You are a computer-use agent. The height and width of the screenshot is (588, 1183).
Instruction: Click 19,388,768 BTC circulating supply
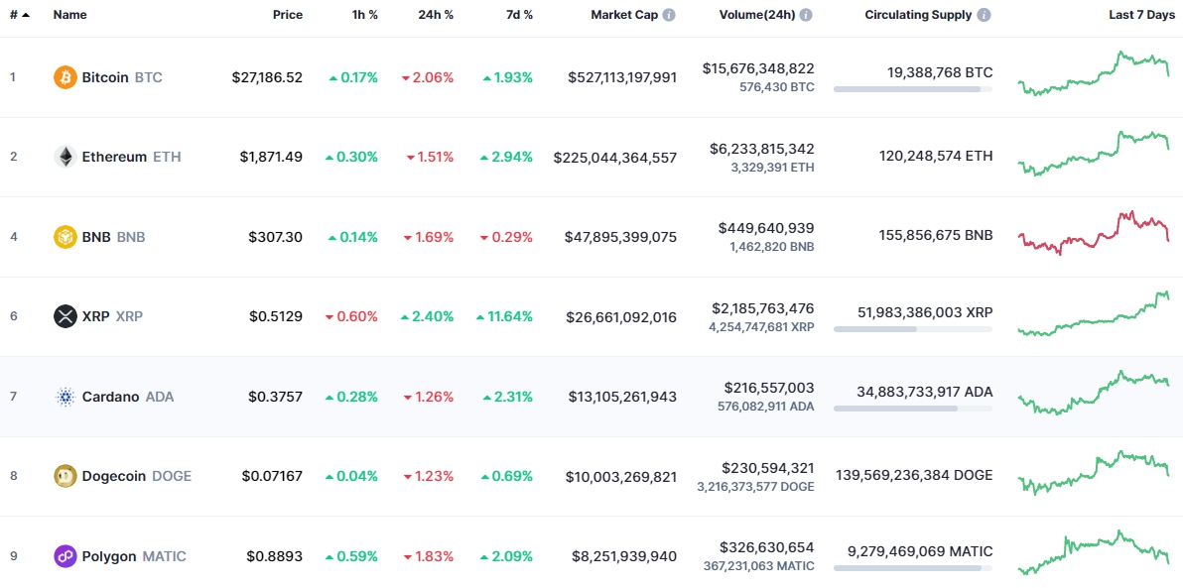(941, 72)
